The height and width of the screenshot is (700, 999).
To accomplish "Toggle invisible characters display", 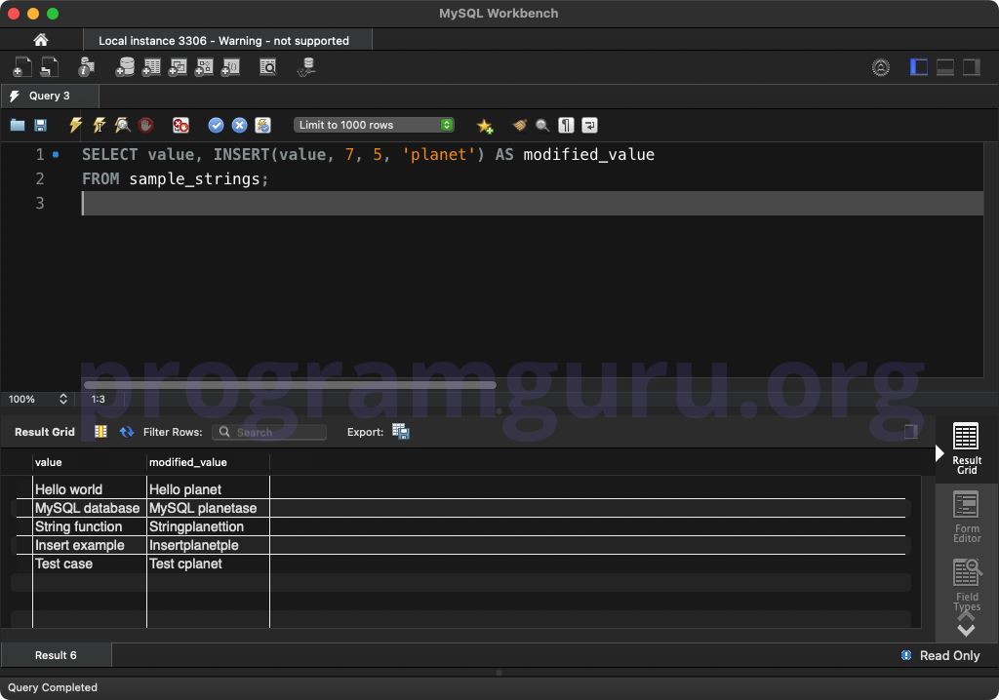I will click(x=566, y=125).
